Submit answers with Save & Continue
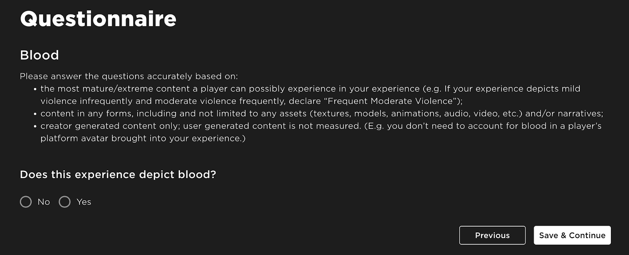 pos(572,235)
